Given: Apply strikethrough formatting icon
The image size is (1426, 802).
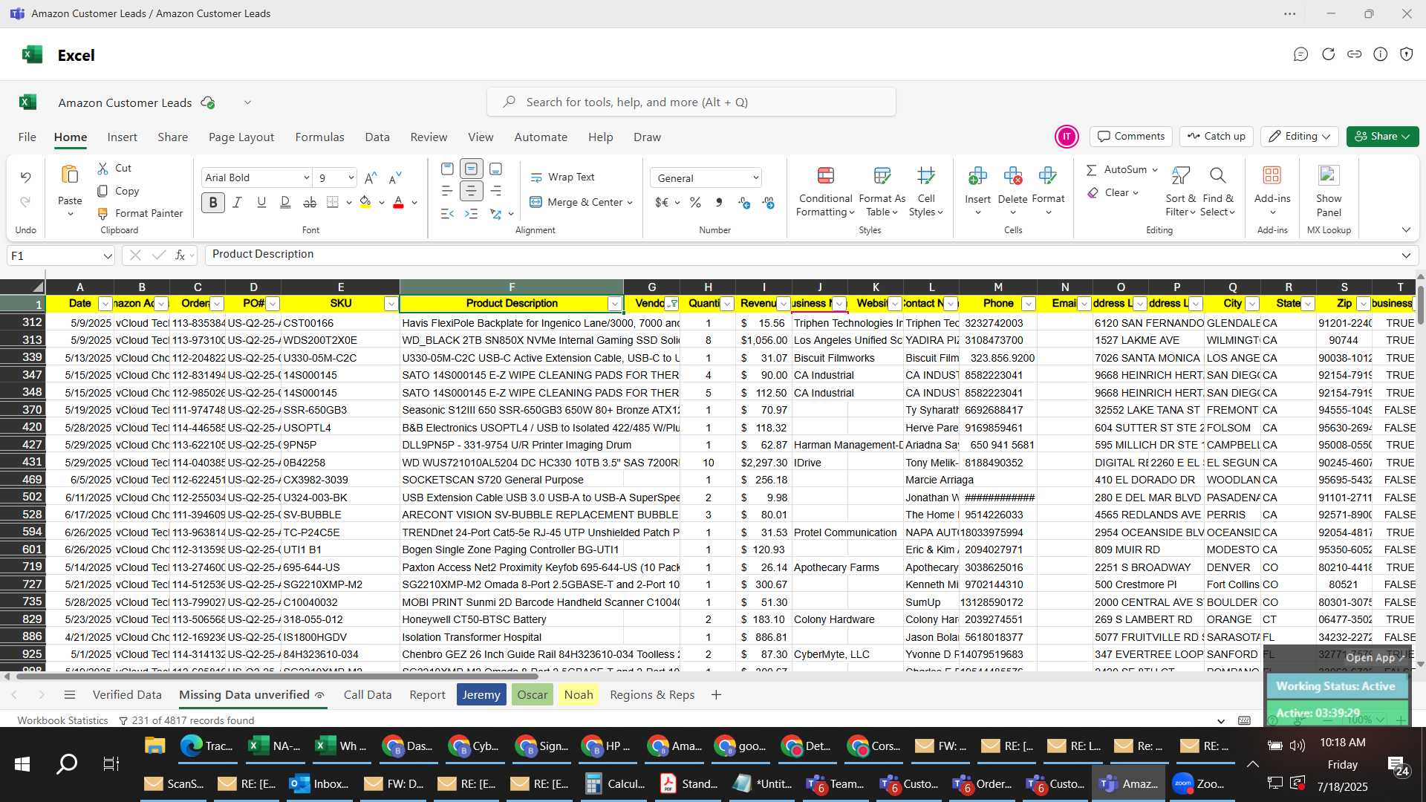Looking at the screenshot, I should point(310,202).
